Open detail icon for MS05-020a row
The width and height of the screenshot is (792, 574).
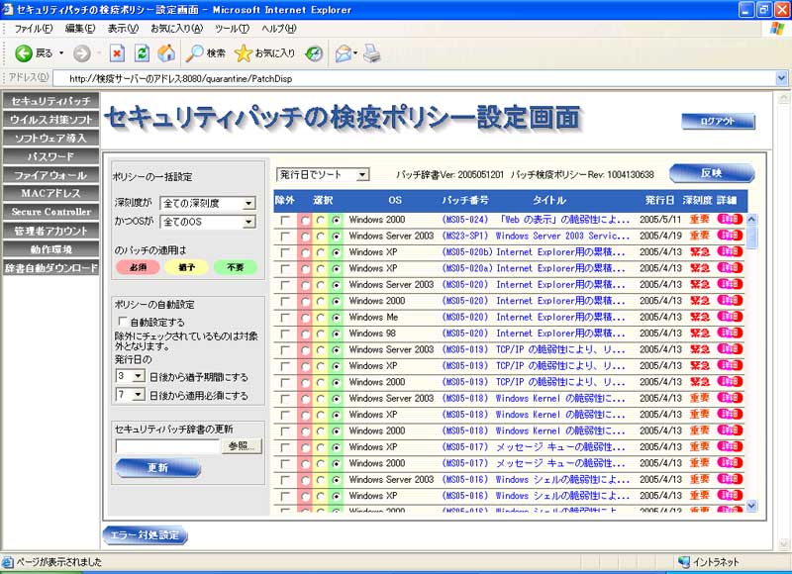click(x=730, y=267)
